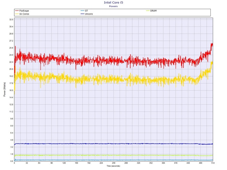Click the 0.0 value on the power axis
227x170 pixels.
[x=12, y=161]
